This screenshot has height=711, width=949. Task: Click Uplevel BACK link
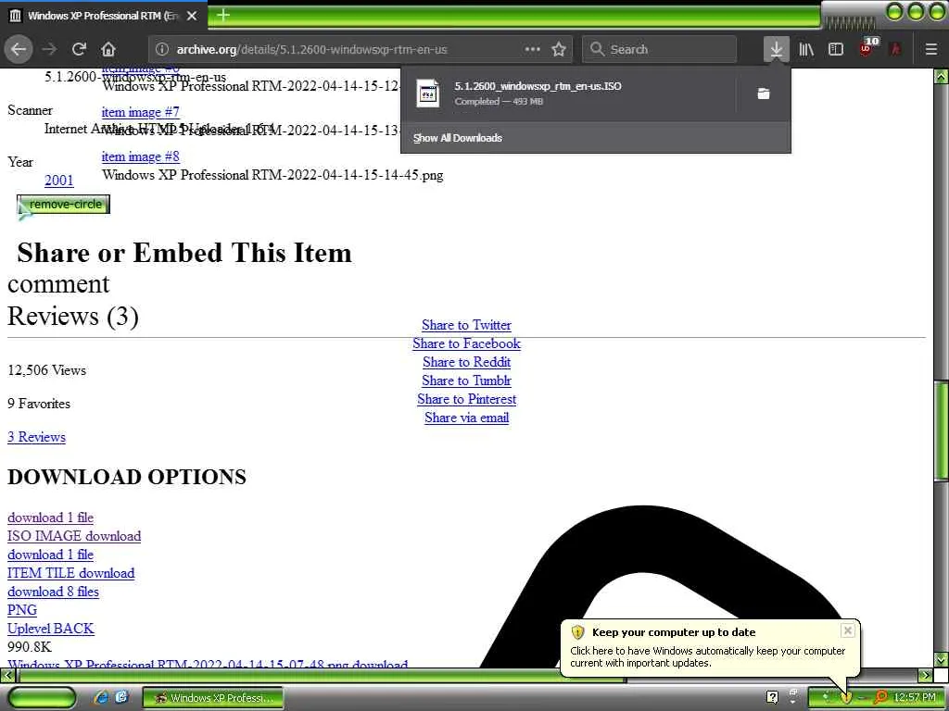tap(51, 629)
